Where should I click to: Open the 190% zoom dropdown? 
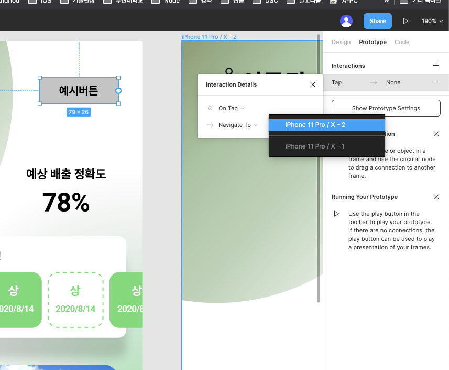pos(432,21)
